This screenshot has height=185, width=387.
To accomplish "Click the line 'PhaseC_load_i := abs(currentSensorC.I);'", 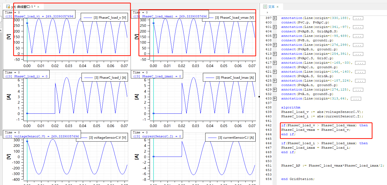I will (x=322, y=116).
